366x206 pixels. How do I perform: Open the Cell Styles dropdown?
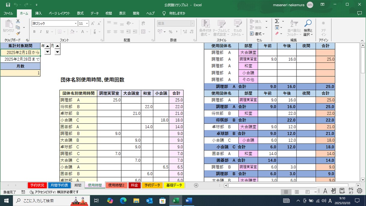(x=238, y=28)
